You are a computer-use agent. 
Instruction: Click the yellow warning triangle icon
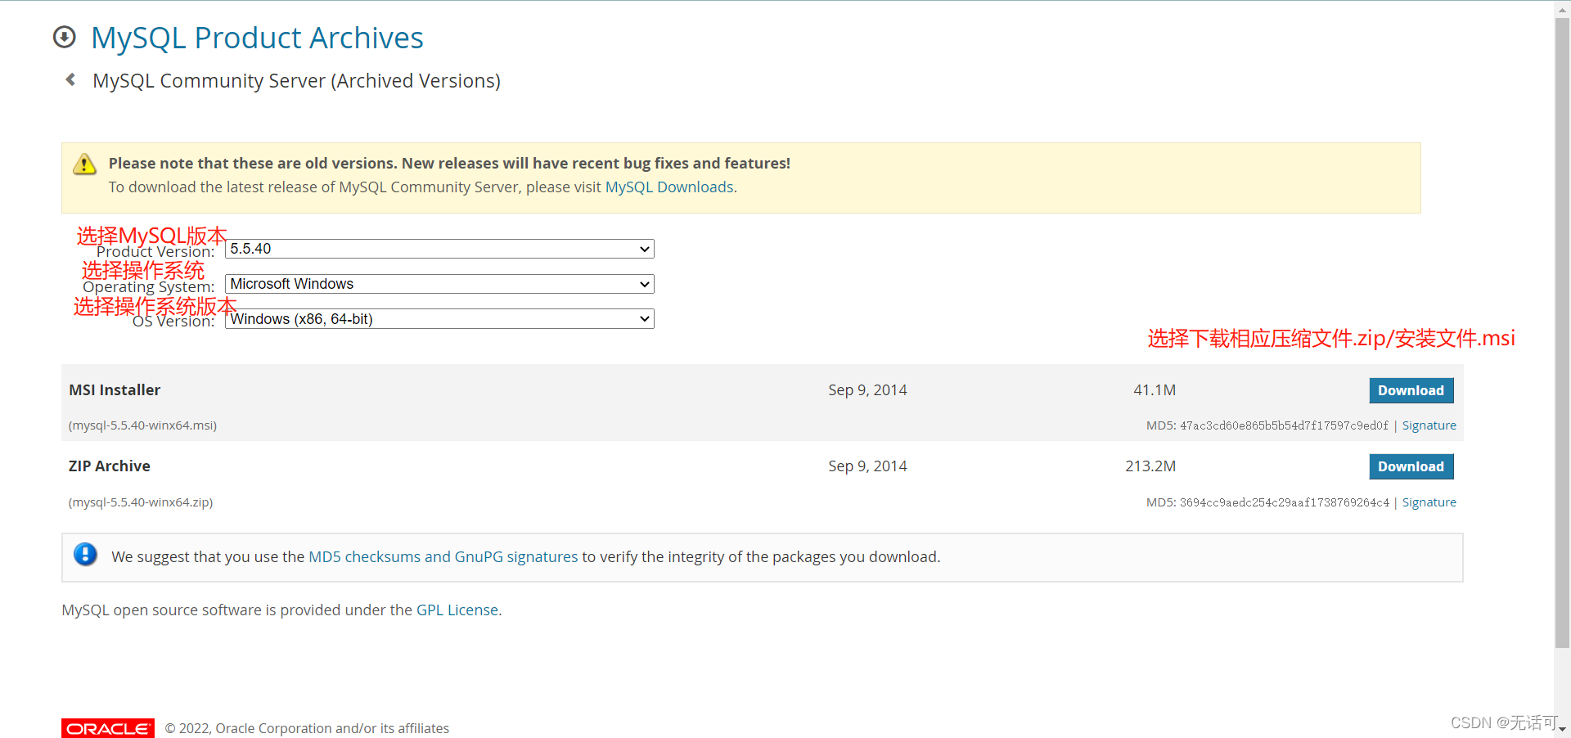(84, 164)
